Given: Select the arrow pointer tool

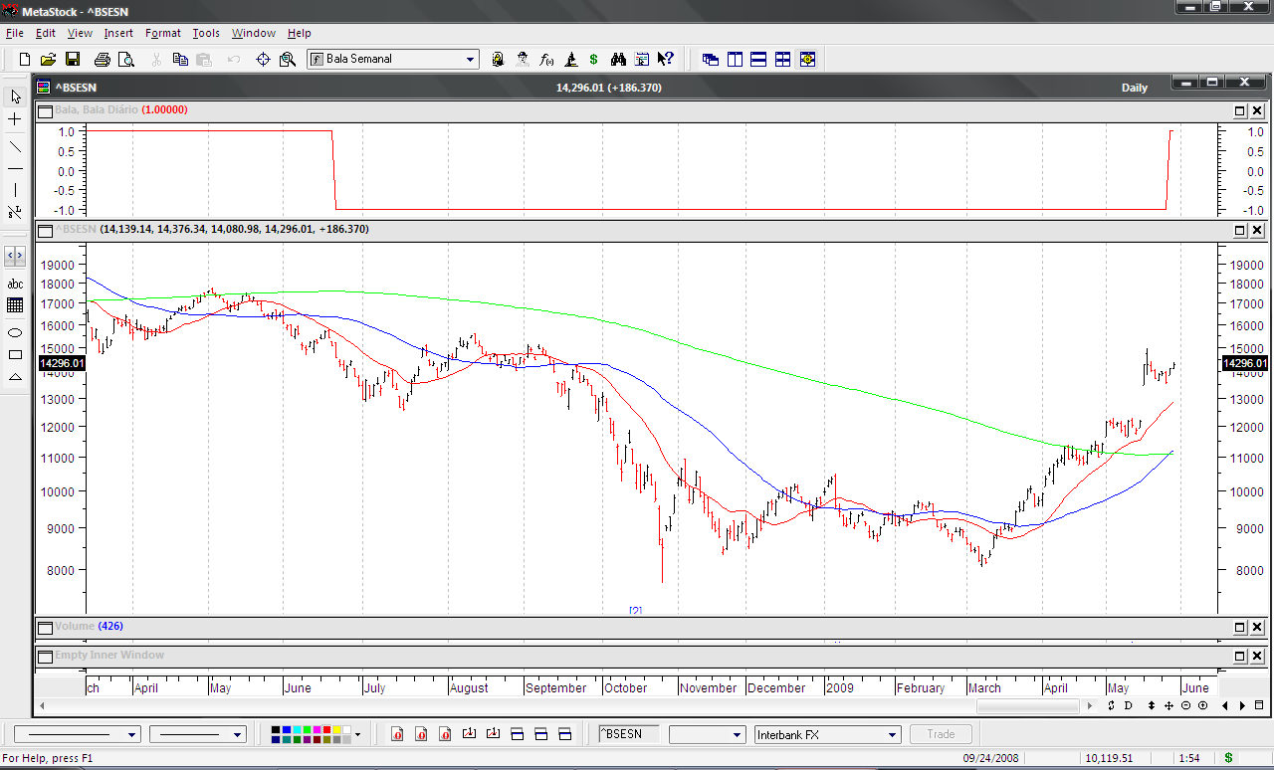Looking at the screenshot, I should 15,96.
